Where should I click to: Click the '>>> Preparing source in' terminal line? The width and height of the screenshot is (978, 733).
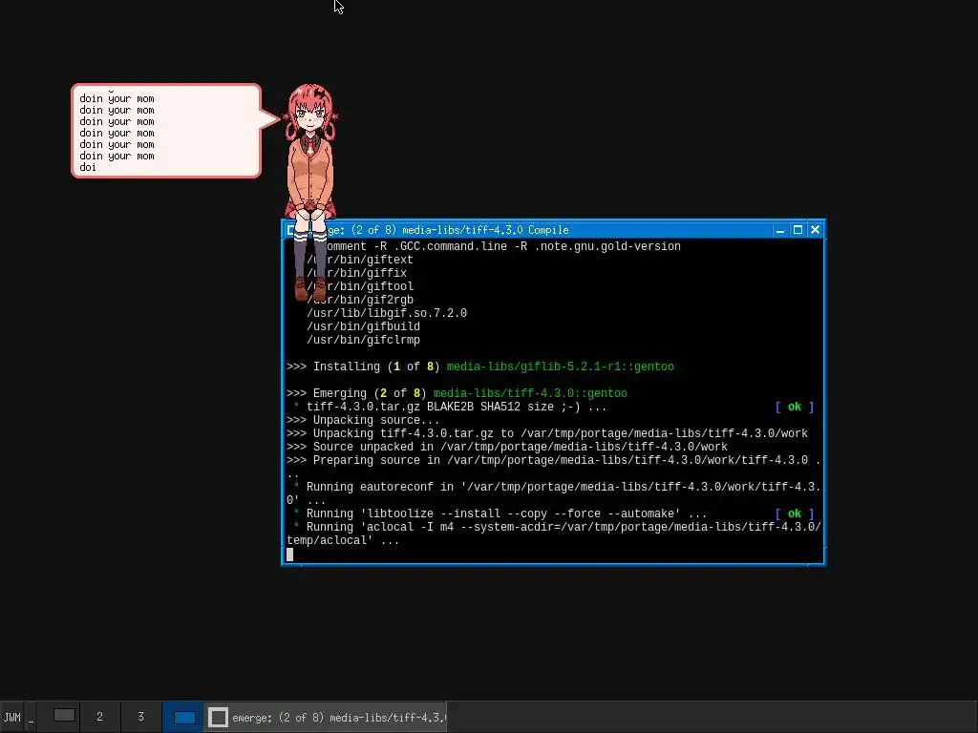[554, 467]
